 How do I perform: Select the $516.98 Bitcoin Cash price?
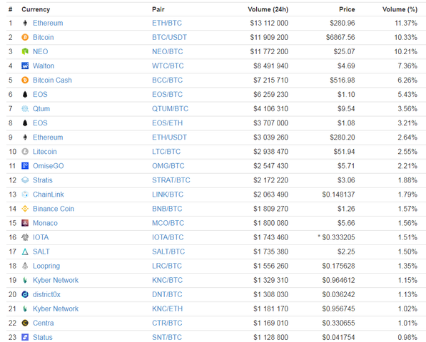pyautogui.click(x=343, y=80)
